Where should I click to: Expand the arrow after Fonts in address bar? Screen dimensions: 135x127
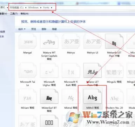click(x=52, y=8)
